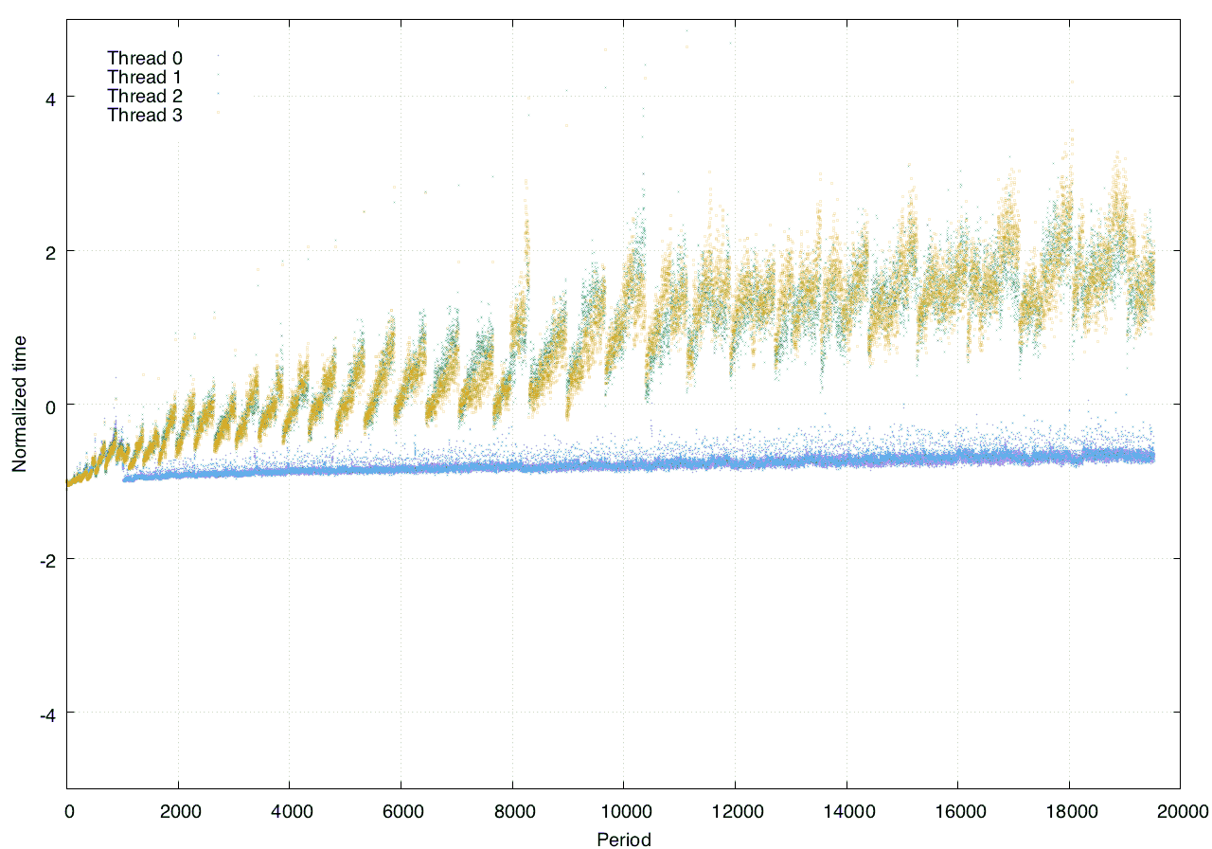
Task: Click the Period axis title
Action: point(624,839)
